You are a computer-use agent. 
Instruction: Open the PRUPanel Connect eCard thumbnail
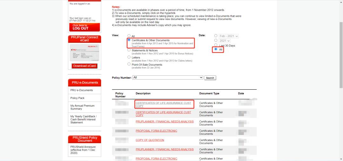[84, 53]
